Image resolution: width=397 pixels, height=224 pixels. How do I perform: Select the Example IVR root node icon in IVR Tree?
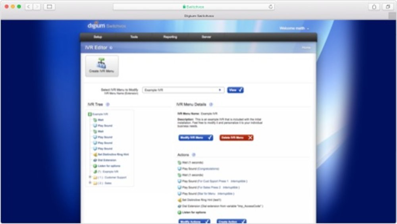[90, 114]
